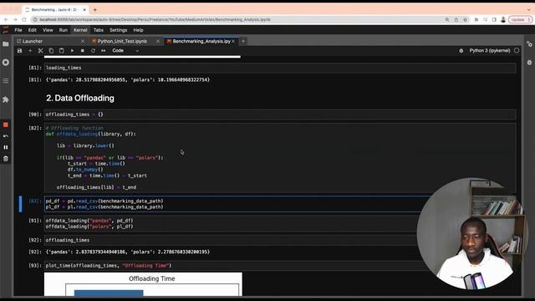The image size is (535, 301).
Task: Delete the recording with trash icon
Action: [x=6, y=159]
